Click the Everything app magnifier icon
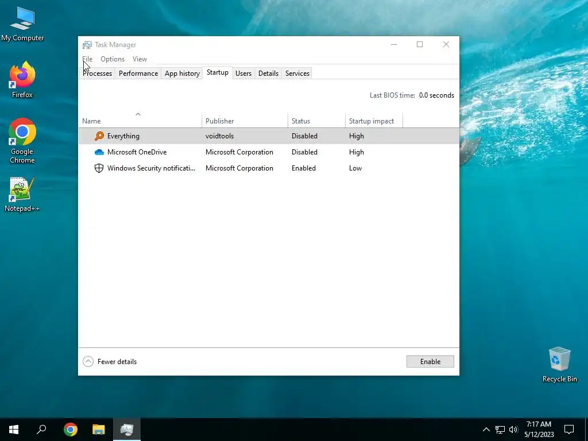The image size is (588, 441). coord(99,136)
